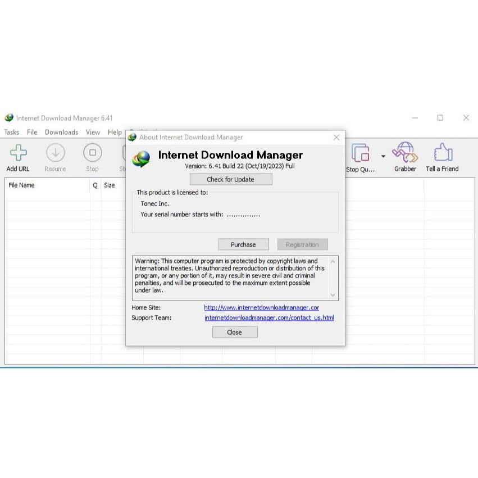The width and height of the screenshot is (478, 478).
Task: Click the Stop Queue toolbar icon
Action: tap(361, 152)
